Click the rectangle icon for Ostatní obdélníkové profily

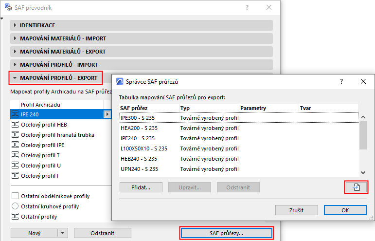pyautogui.click(x=15, y=196)
